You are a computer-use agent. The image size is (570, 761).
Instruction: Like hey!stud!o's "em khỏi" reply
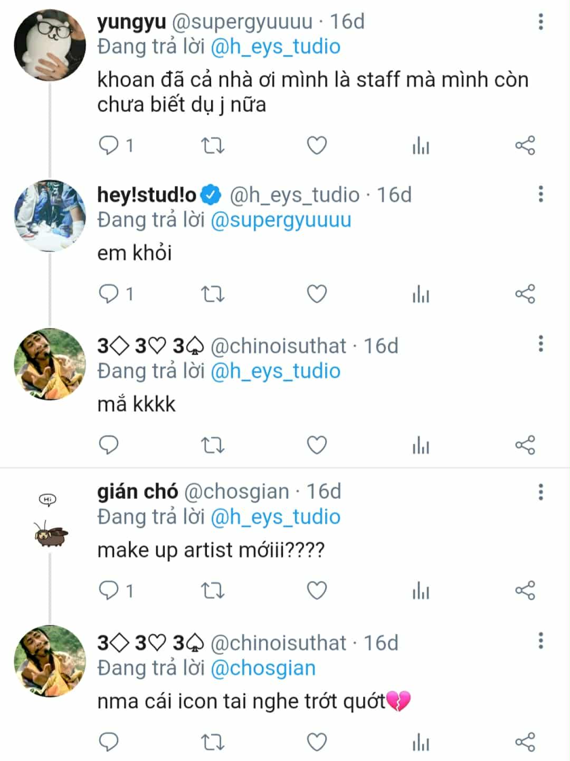point(317,294)
